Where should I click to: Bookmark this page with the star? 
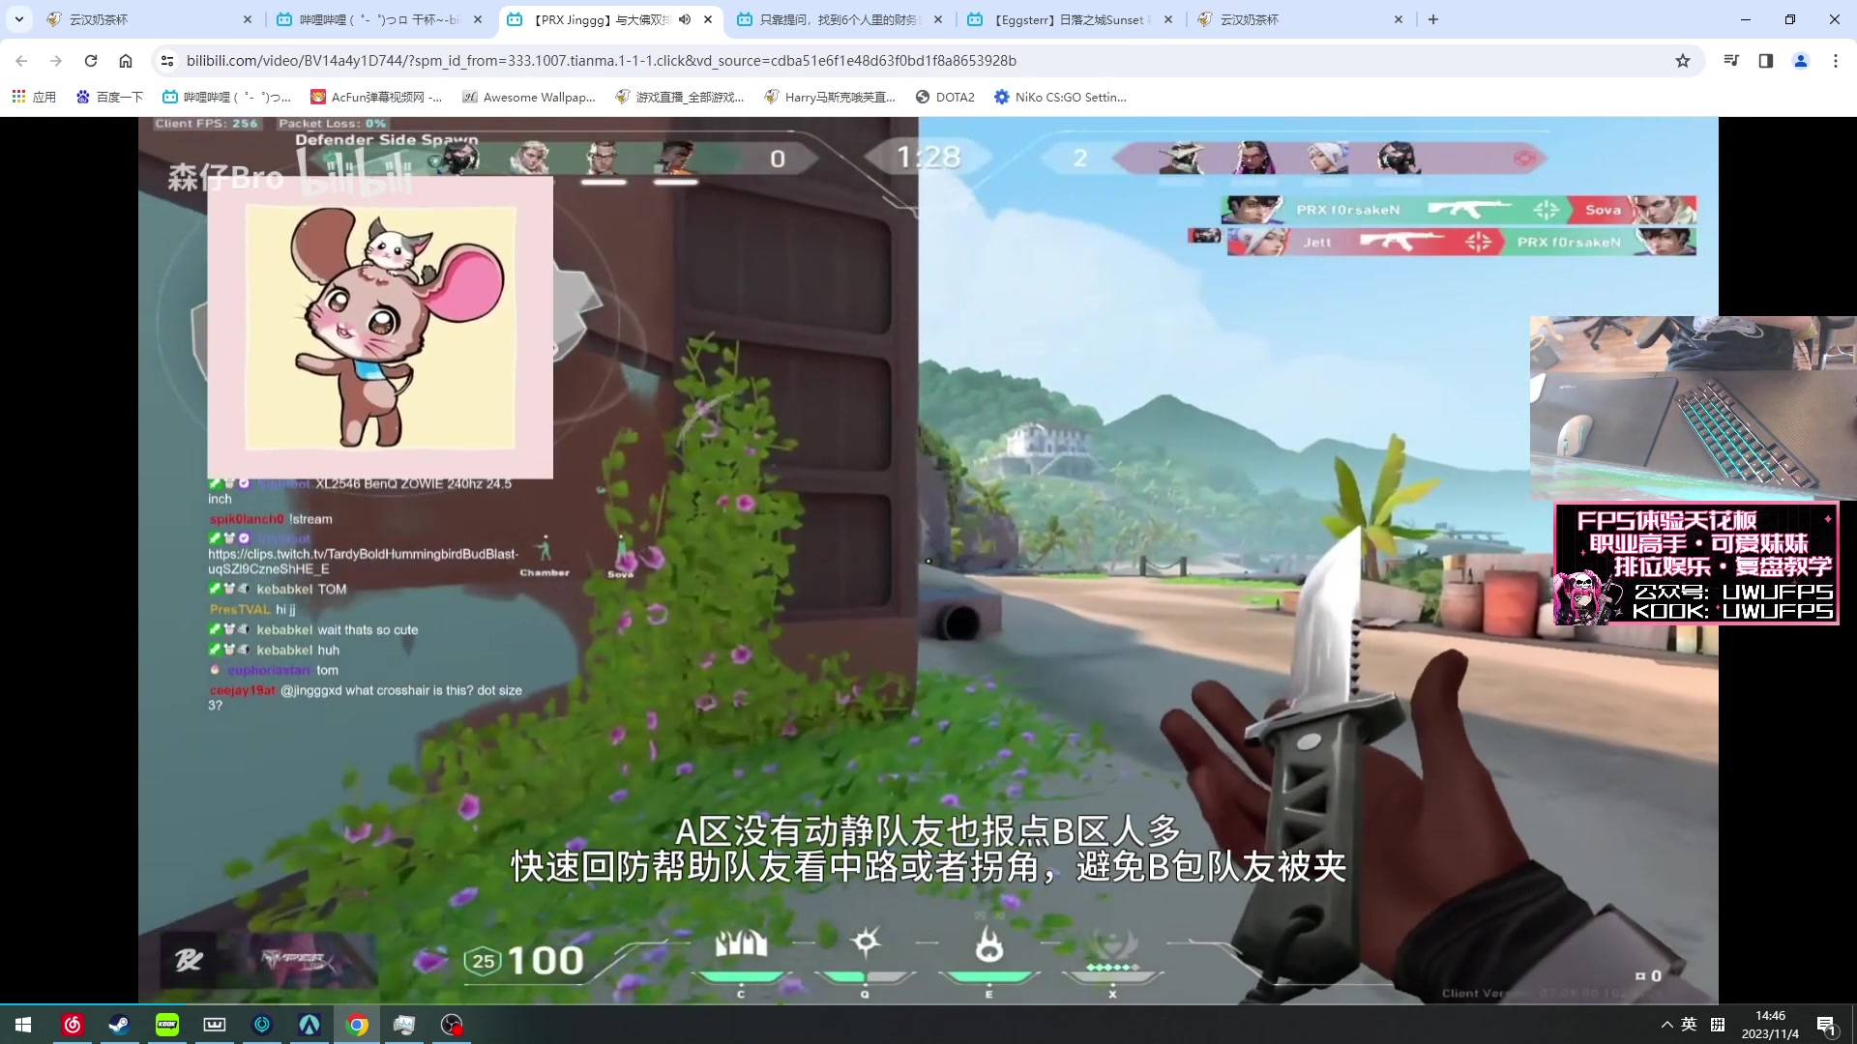click(1683, 61)
